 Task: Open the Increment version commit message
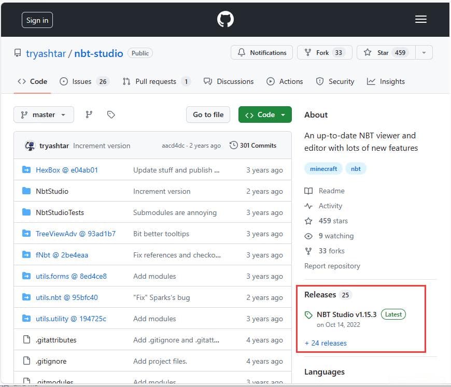pos(102,146)
